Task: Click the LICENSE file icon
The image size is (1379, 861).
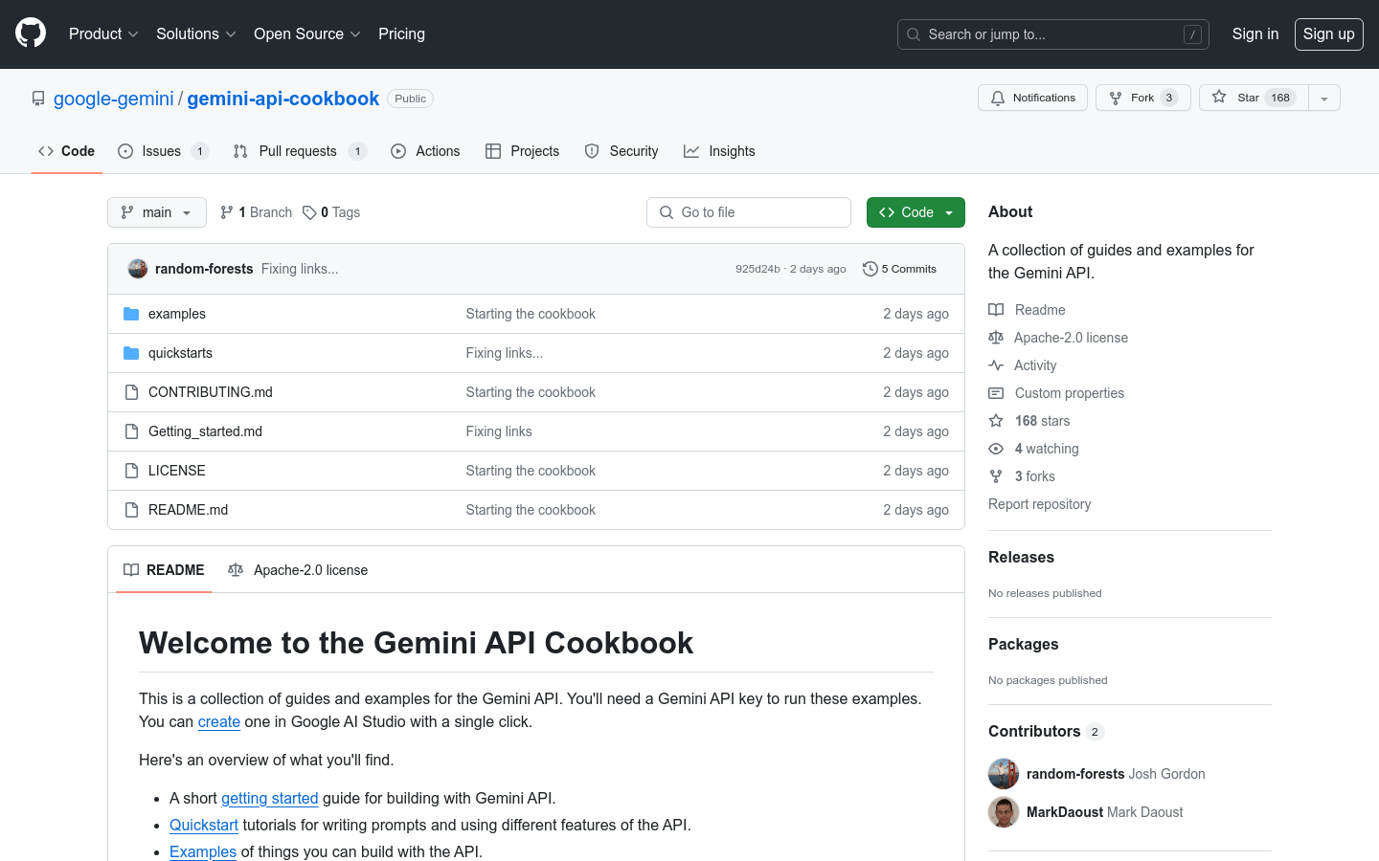Action: [131, 471]
